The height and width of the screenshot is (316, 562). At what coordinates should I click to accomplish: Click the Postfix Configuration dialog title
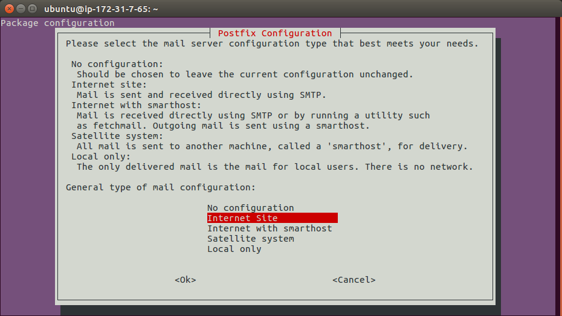(275, 33)
